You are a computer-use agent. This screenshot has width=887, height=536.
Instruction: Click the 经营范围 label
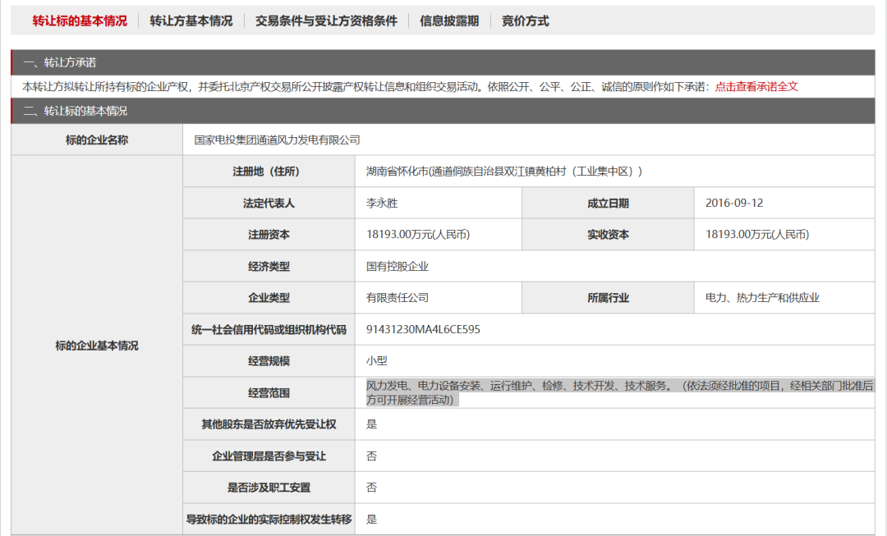269,393
